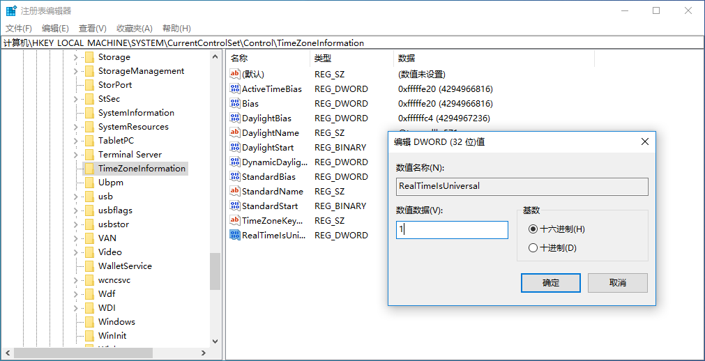Click the ActiveTimeBias DWORD value icon
Viewport: 705px width, 361px height.
[235, 89]
